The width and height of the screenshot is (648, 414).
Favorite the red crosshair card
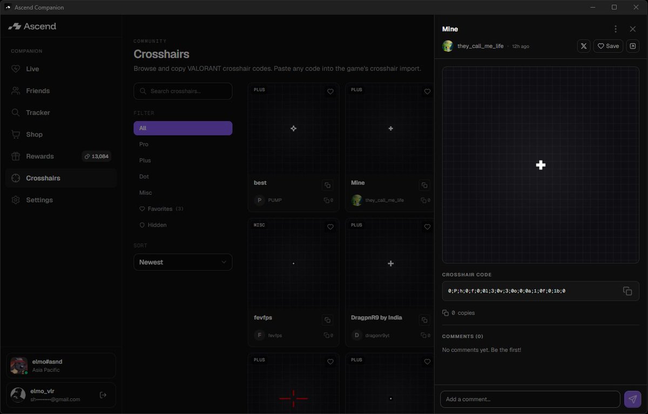point(330,362)
